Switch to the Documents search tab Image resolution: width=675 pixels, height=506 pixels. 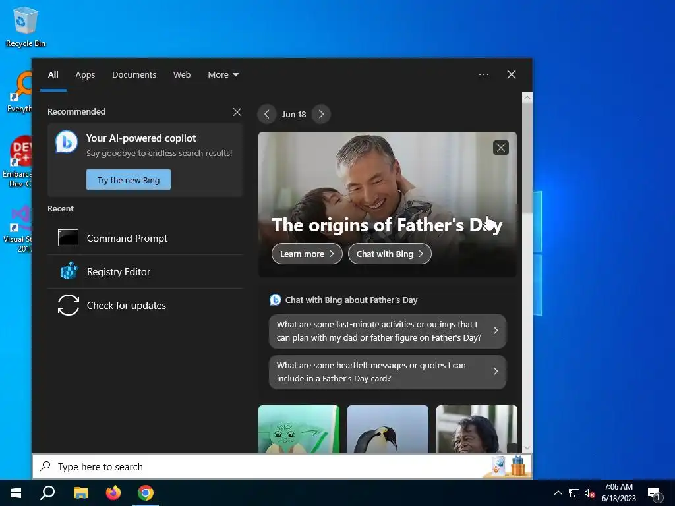pyautogui.click(x=134, y=74)
